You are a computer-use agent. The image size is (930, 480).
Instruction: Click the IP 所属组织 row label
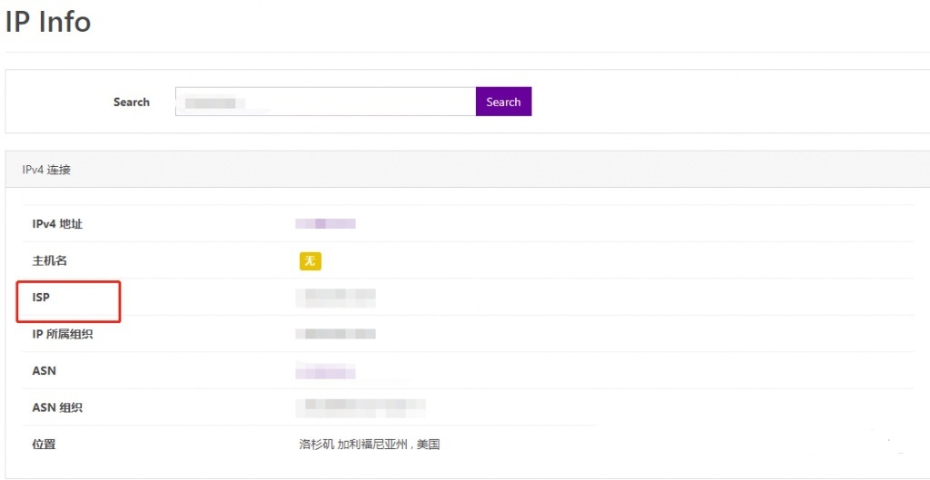pos(63,334)
